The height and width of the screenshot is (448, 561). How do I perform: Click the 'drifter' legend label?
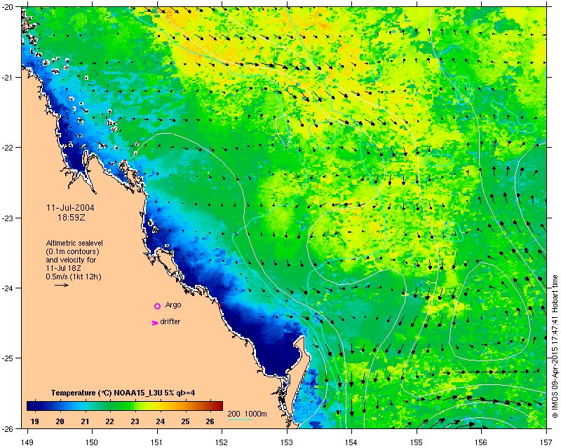pos(170,321)
